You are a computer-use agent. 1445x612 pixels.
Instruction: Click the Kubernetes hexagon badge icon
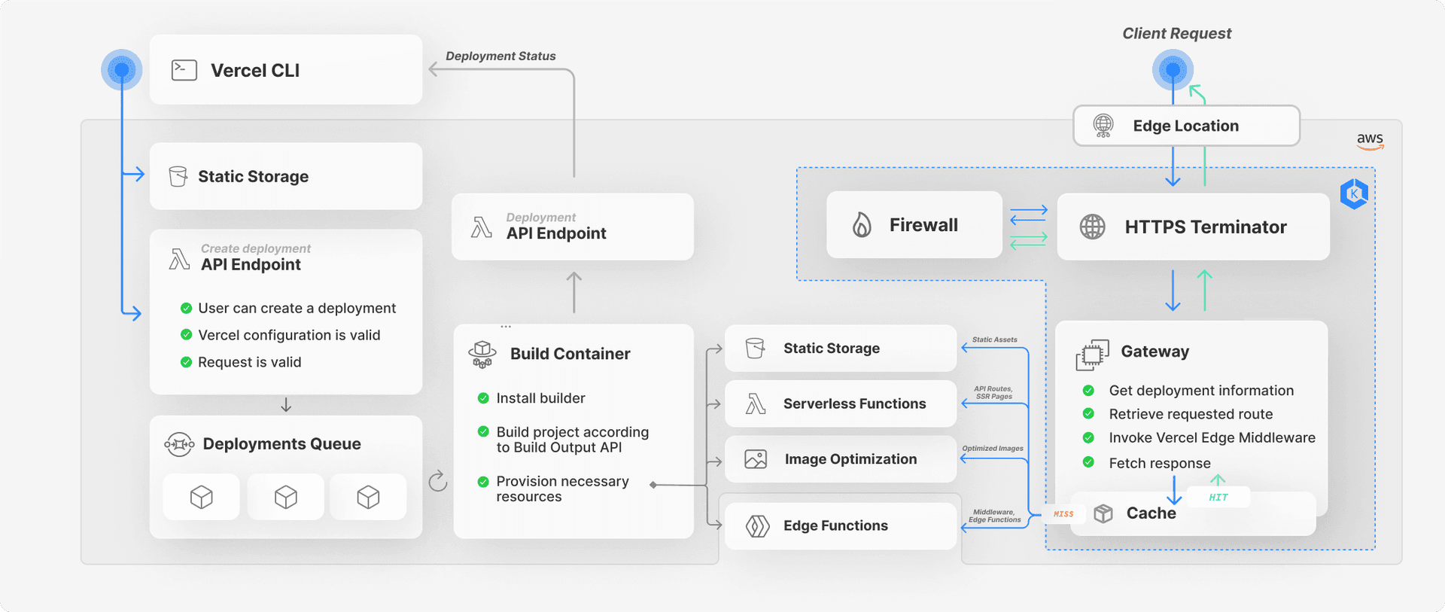[1354, 194]
